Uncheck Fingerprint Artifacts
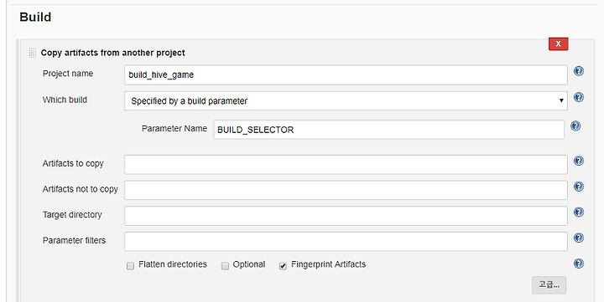Image resolution: width=604 pixels, height=302 pixels. (x=284, y=266)
